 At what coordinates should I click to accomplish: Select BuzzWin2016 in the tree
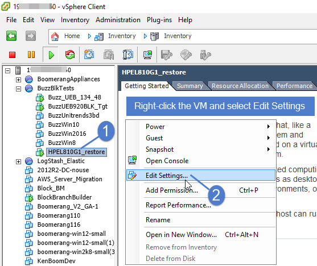click(x=67, y=134)
